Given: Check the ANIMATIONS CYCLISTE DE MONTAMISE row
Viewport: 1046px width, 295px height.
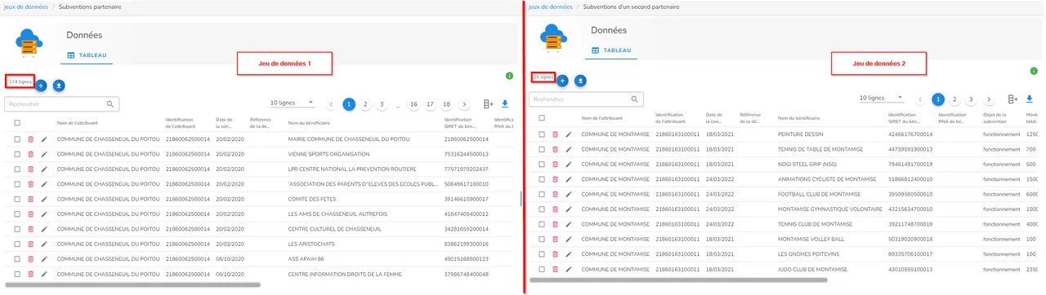Looking at the screenshot, I should coord(541,179).
